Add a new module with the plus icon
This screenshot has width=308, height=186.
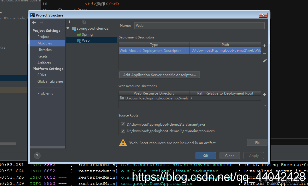pos(69,22)
